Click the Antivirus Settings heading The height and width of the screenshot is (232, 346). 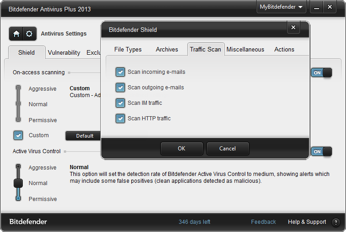click(x=64, y=34)
